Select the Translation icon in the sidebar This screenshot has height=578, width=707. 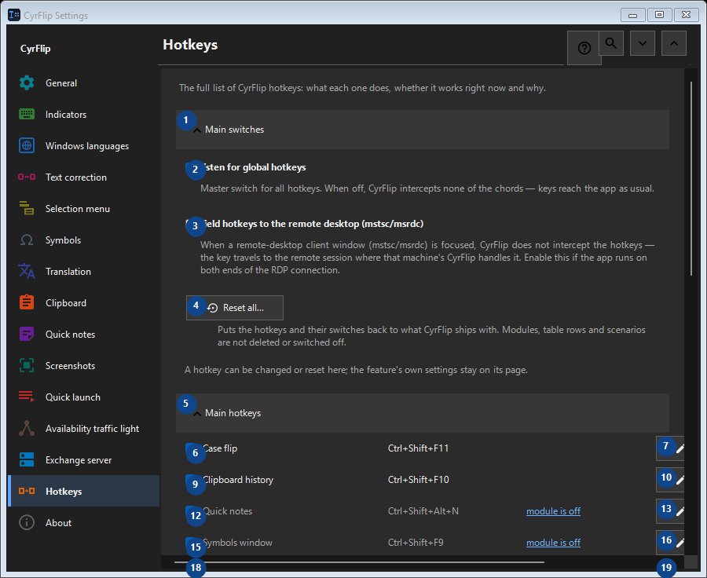[27, 272]
